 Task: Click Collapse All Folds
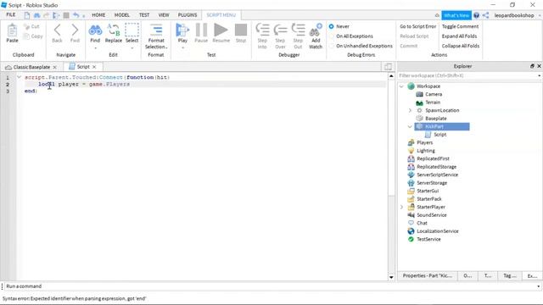click(x=461, y=46)
